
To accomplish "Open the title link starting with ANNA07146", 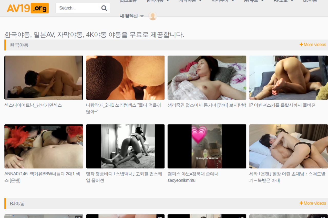I will pyautogui.click(x=42, y=177).
